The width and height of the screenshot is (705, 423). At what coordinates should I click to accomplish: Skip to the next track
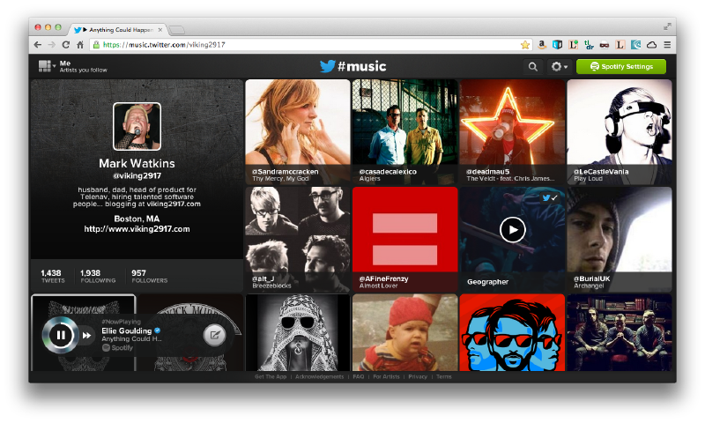click(x=86, y=336)
